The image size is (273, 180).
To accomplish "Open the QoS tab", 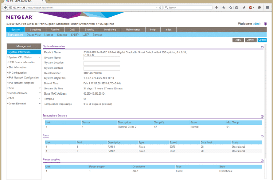I will 72,30.
